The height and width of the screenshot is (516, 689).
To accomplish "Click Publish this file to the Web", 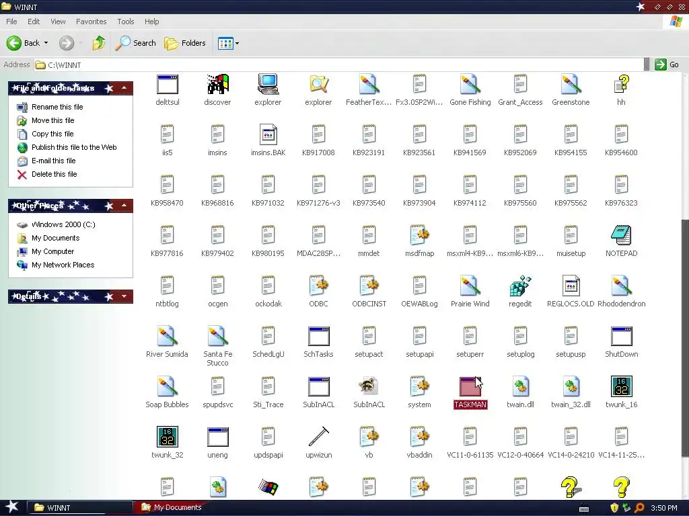I will click(x=74, y=147).
